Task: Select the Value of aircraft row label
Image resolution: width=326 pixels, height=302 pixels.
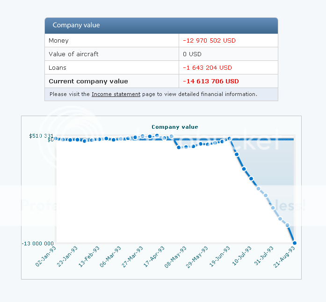Action: coord(73,54)
